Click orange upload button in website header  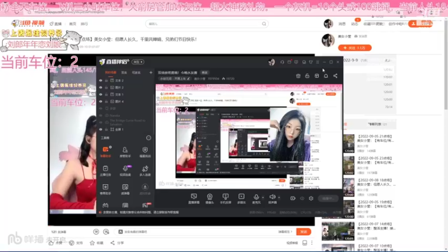pos(421,24)
